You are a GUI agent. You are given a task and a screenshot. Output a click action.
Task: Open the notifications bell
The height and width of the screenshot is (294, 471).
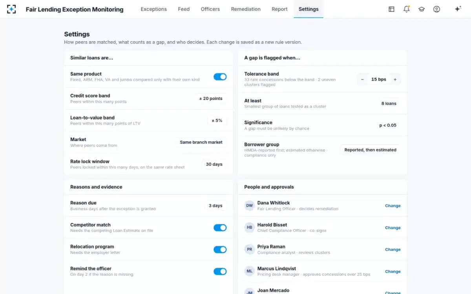click(407, 9)
